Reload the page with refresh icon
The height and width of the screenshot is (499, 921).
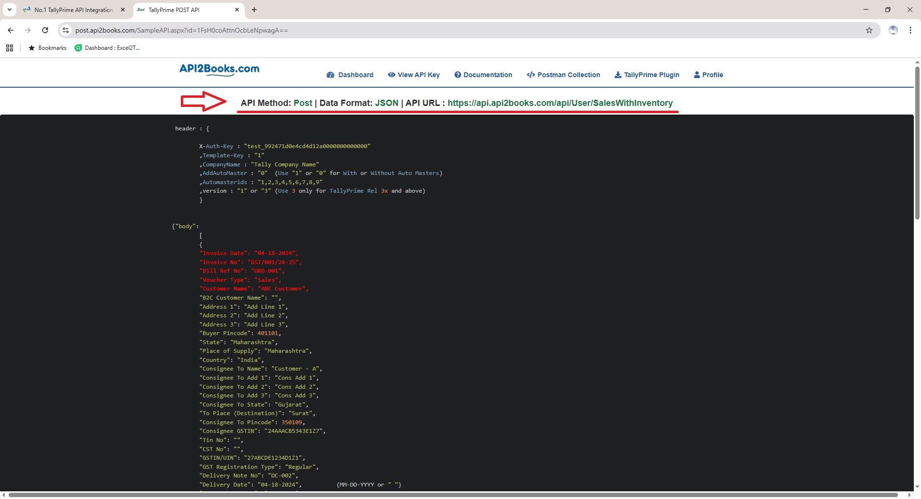point(45,30)
